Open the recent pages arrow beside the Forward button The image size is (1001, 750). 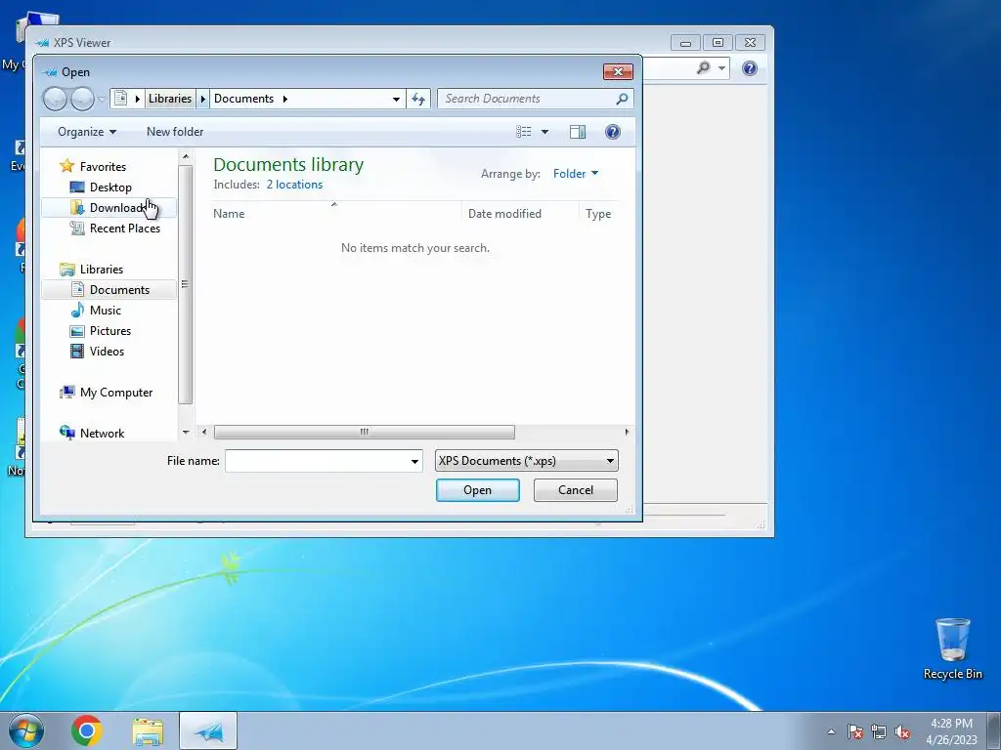102,99
